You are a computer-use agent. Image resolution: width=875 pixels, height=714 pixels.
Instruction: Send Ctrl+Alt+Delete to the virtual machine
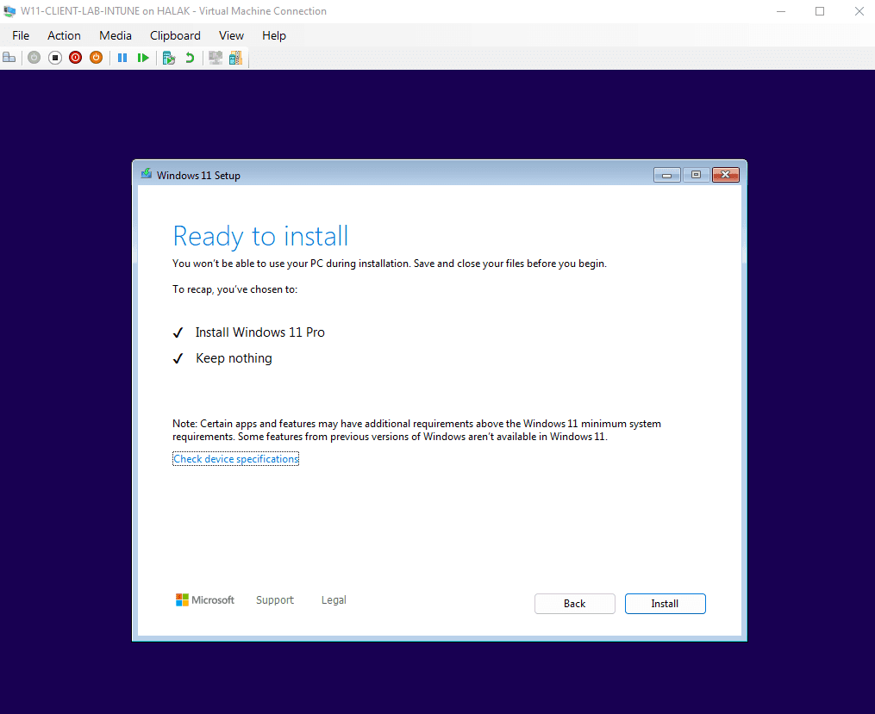click(x=9, y=57)
